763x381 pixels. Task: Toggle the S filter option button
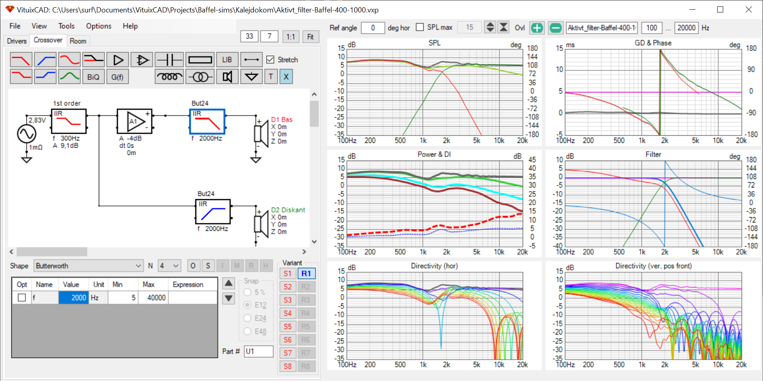point(208,266)
